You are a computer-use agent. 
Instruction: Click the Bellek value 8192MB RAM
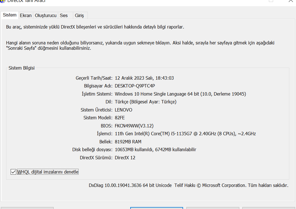(x=128, y=141)
